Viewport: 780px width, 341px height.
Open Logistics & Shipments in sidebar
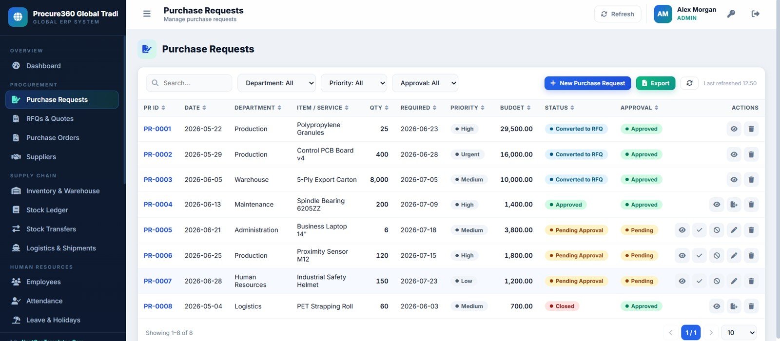click(x=62, y=248)
